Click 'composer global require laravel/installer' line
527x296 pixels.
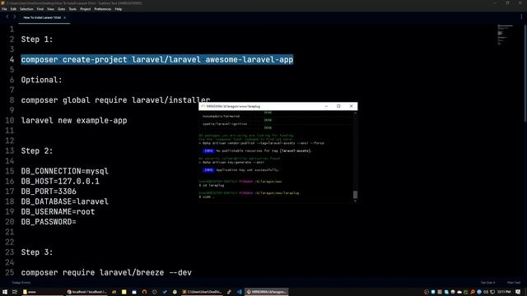click(115, 100)
